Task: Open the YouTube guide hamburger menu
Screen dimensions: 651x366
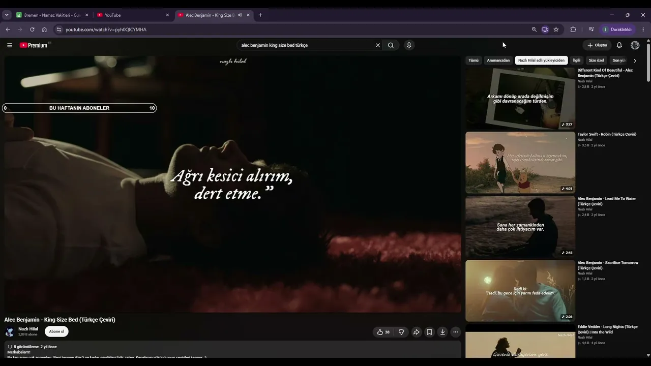Action: pyautogui.click(x=10, y=45)
